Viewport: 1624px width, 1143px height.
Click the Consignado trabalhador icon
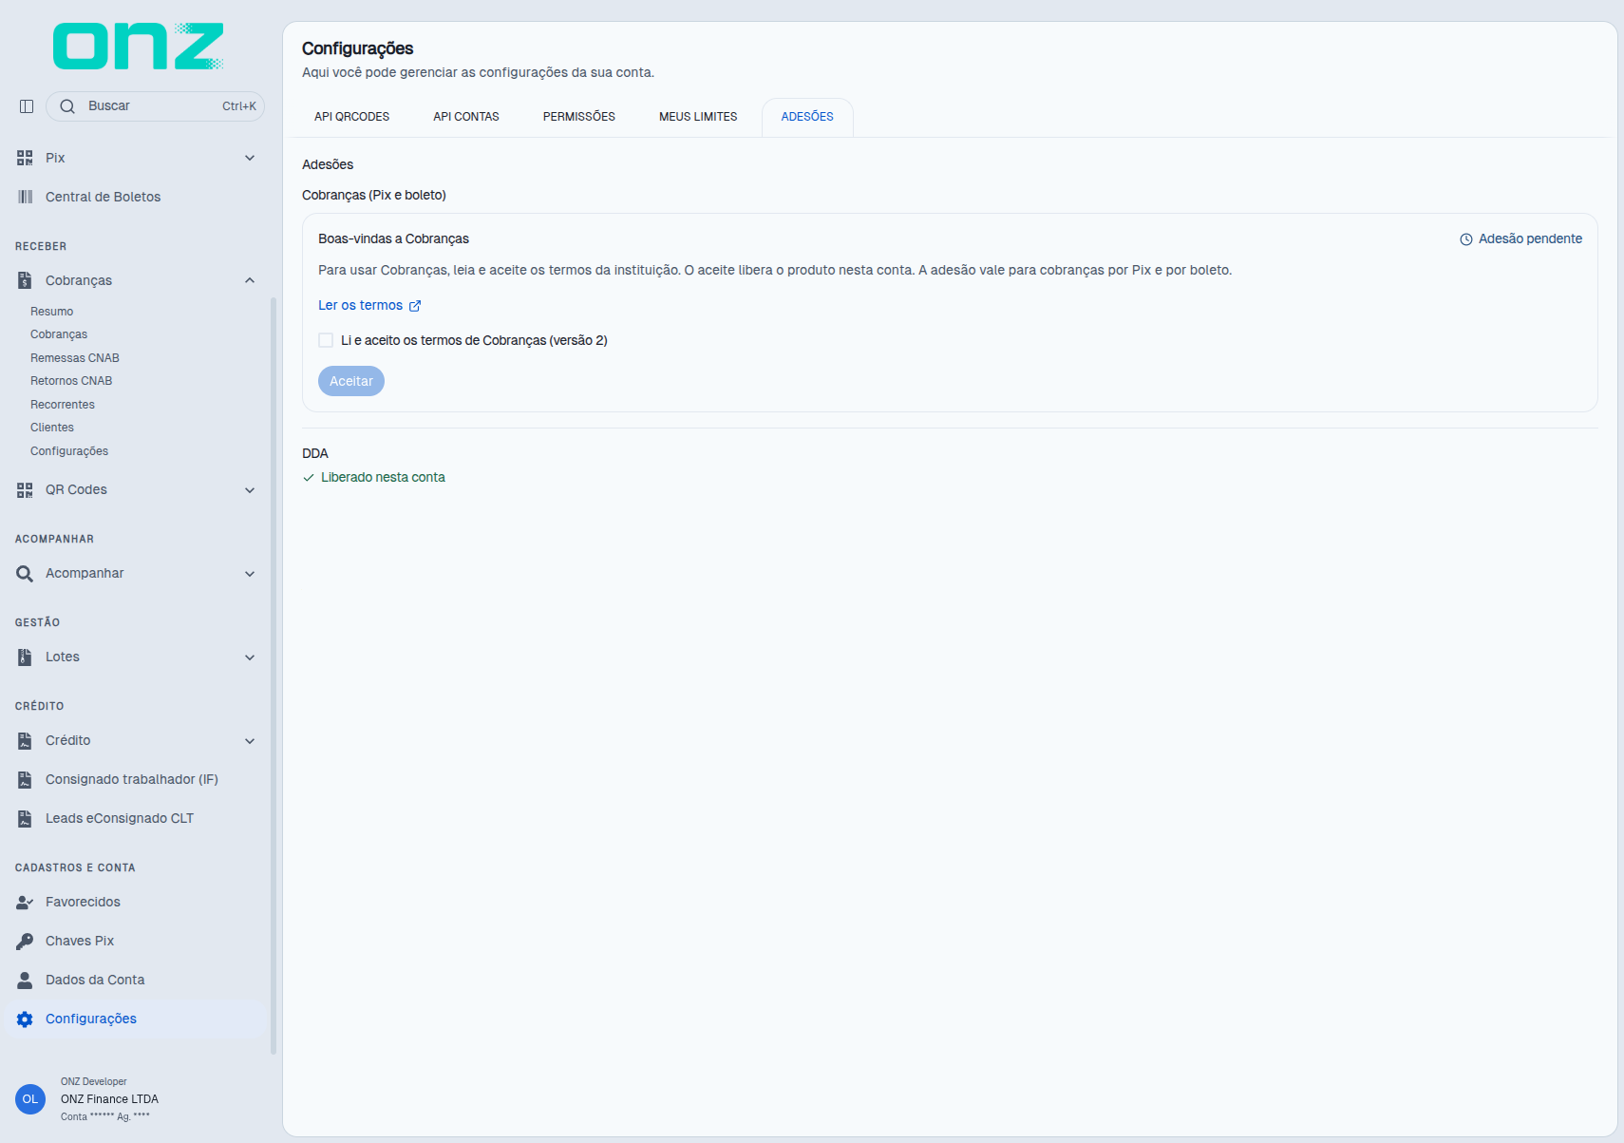(x=25, y=779)
